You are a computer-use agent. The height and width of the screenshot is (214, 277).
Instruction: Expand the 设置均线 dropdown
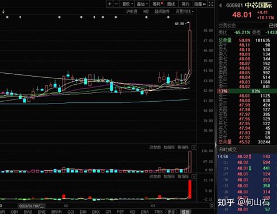point(185,12)
